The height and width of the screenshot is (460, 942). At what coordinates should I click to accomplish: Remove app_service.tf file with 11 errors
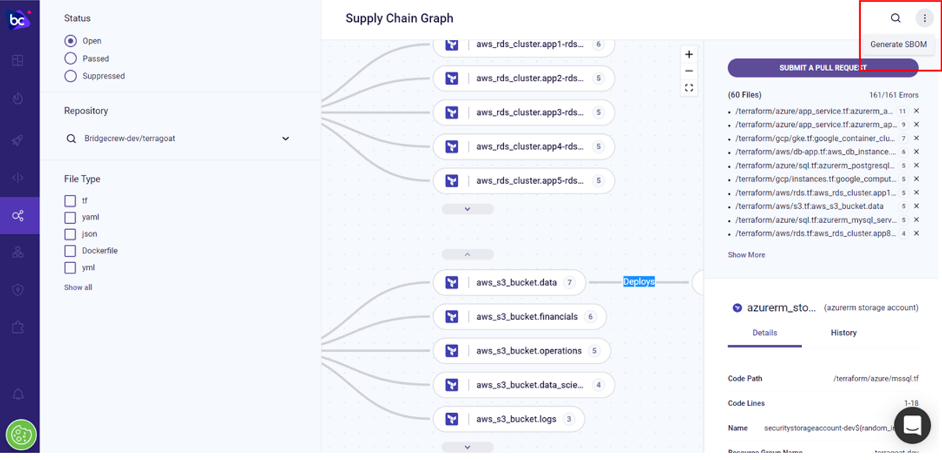coord(916,111)
